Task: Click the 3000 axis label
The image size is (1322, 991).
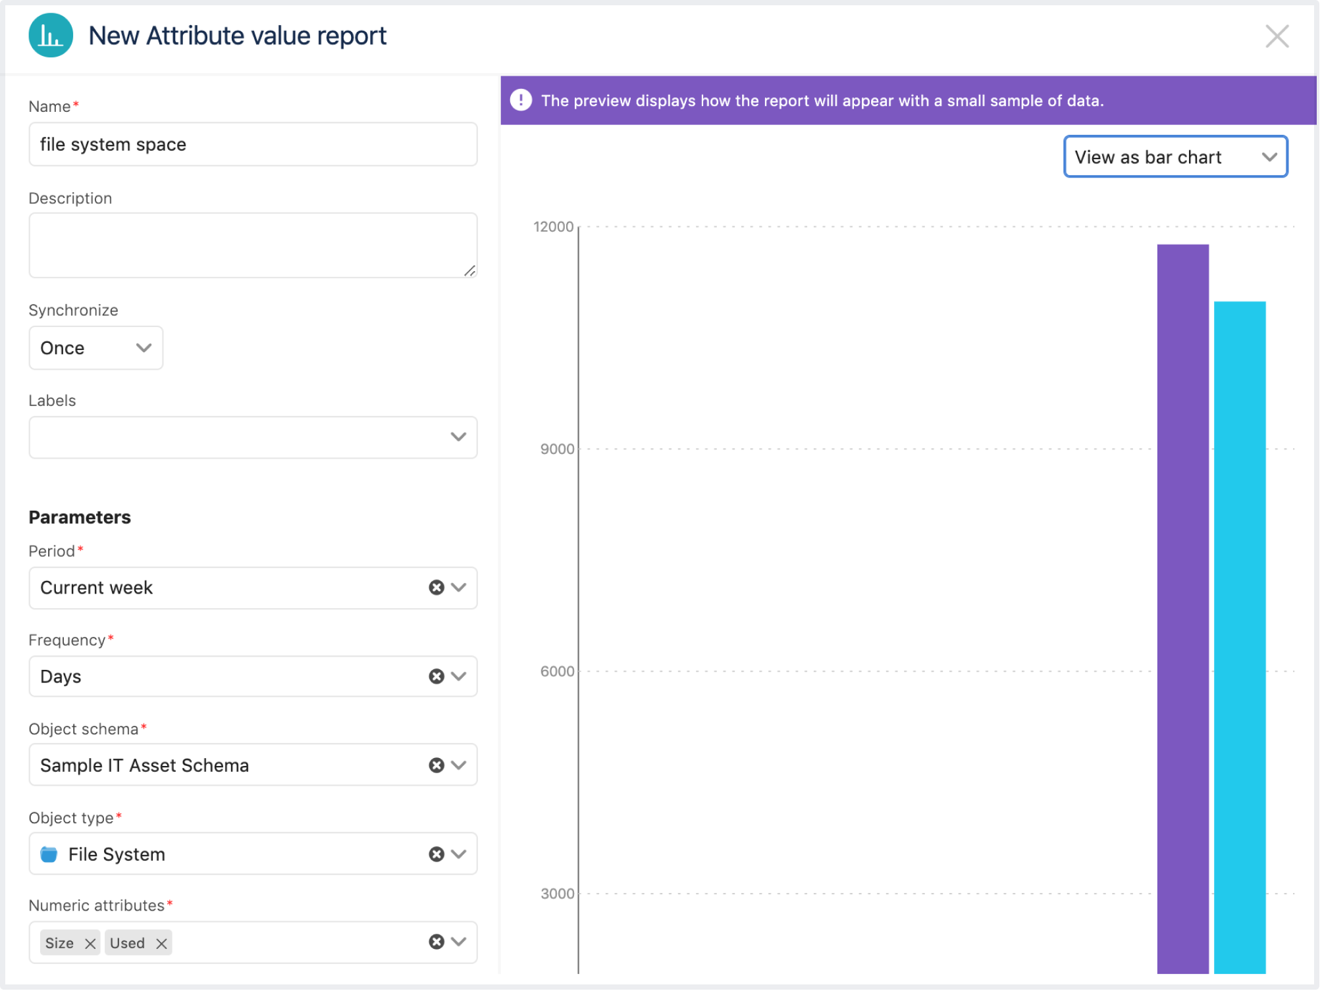Action: click(x=558, y=895)
